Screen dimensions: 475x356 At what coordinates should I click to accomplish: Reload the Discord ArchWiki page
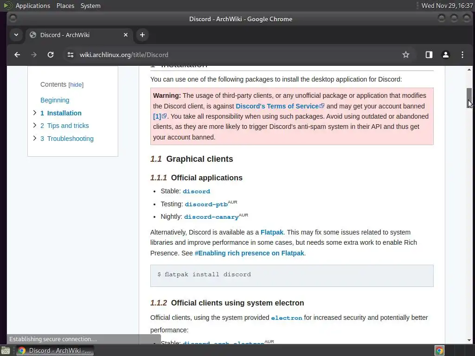(x=51, y=55)
